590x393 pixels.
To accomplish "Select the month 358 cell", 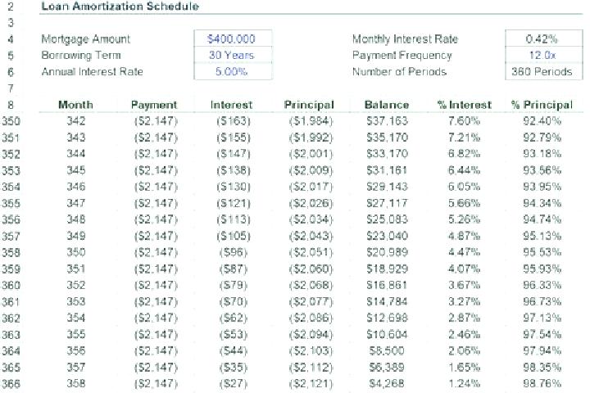I will click(76, 384).
